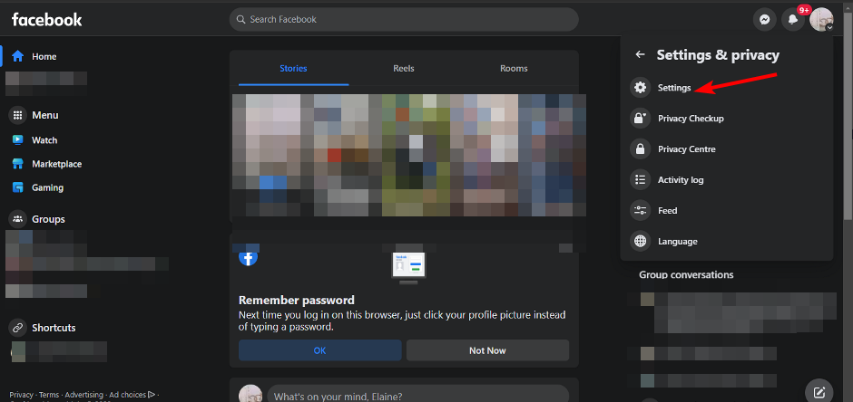Click the Facebook logo
Screen dimensions: 853x402
click(x=47, y=20)
